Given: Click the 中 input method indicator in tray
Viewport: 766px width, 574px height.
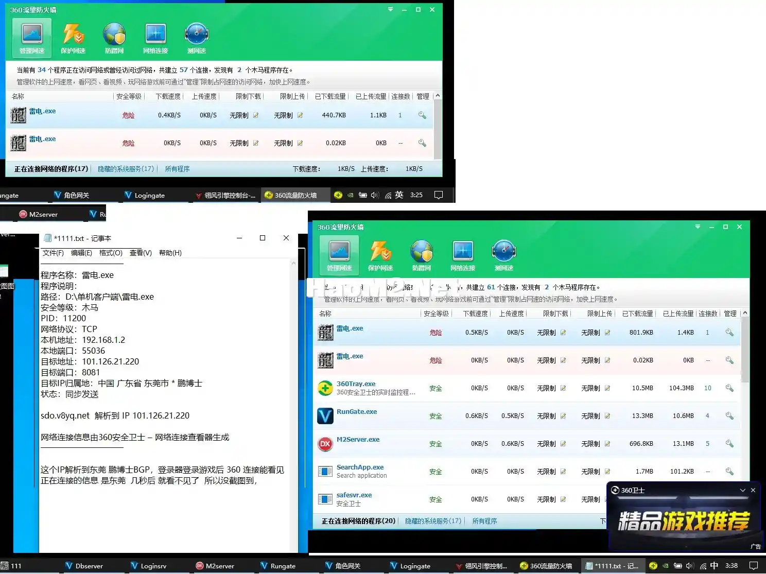Looking at the screenshot, I should point(714,566).
